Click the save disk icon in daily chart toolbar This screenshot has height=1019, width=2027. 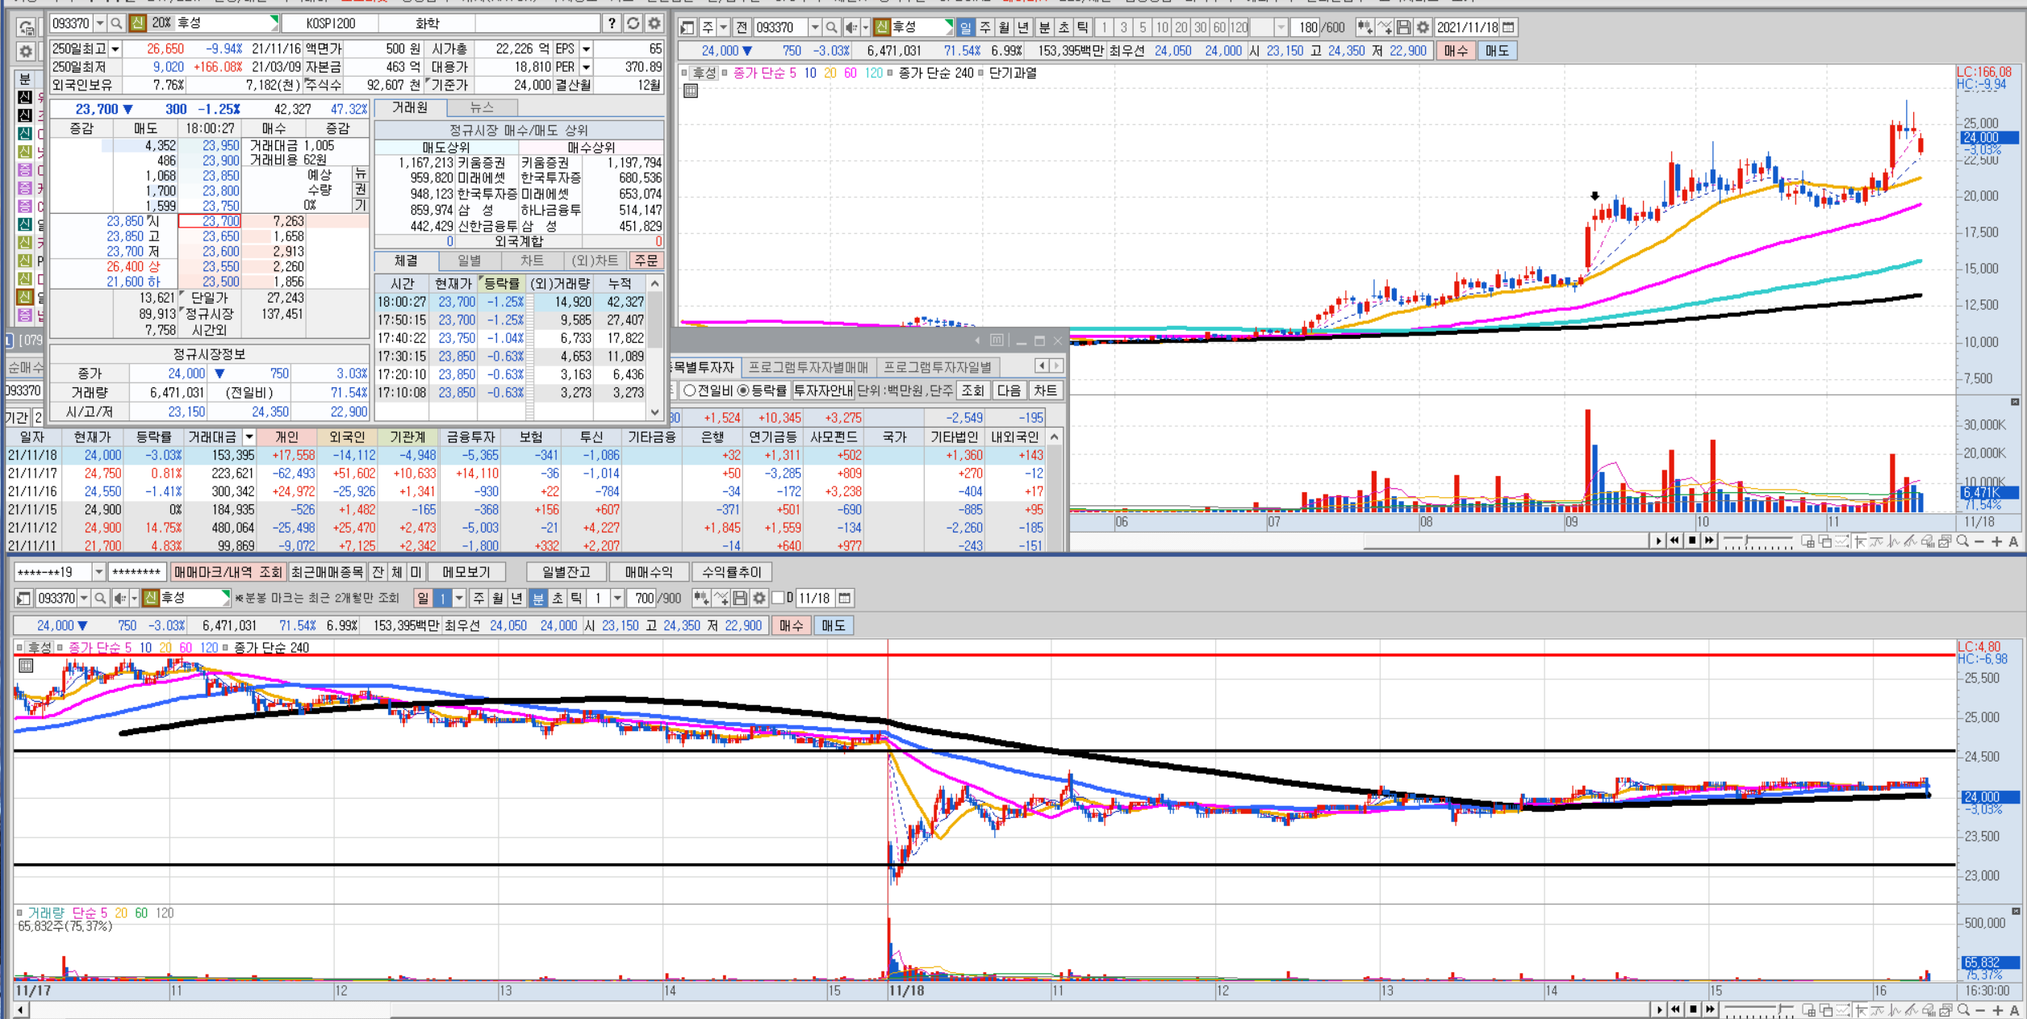(1403, 27)
